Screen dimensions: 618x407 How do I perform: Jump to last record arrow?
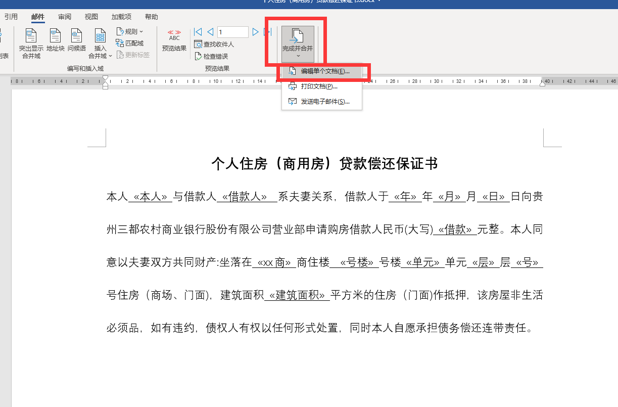point(268,32)
